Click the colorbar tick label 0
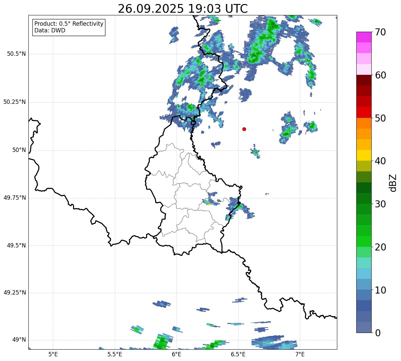 click(378, 333)
